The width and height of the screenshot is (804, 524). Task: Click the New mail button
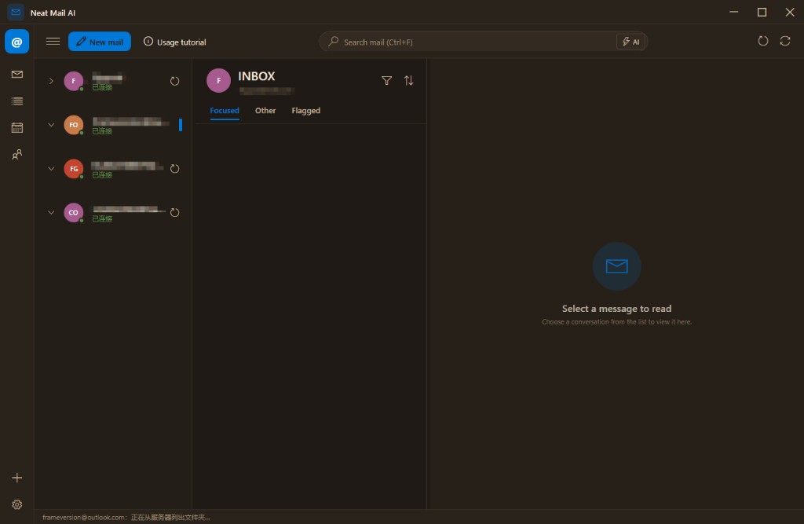click(99, 41)
